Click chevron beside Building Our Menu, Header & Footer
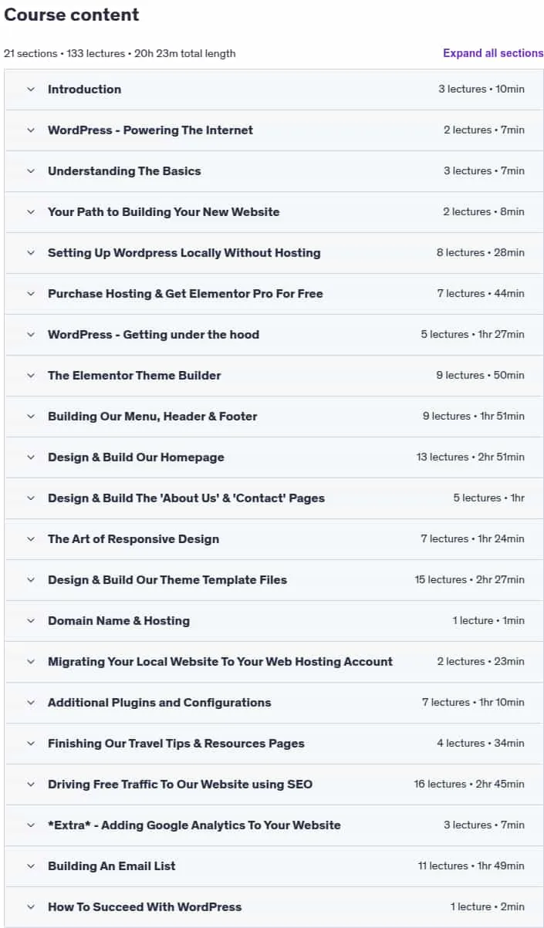The height and width of the screenshot is (928, 544). [x=31, y=417]
